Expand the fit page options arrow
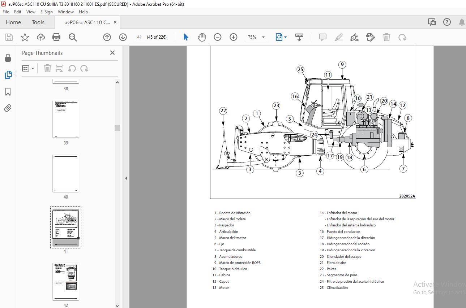 [286, 37]
